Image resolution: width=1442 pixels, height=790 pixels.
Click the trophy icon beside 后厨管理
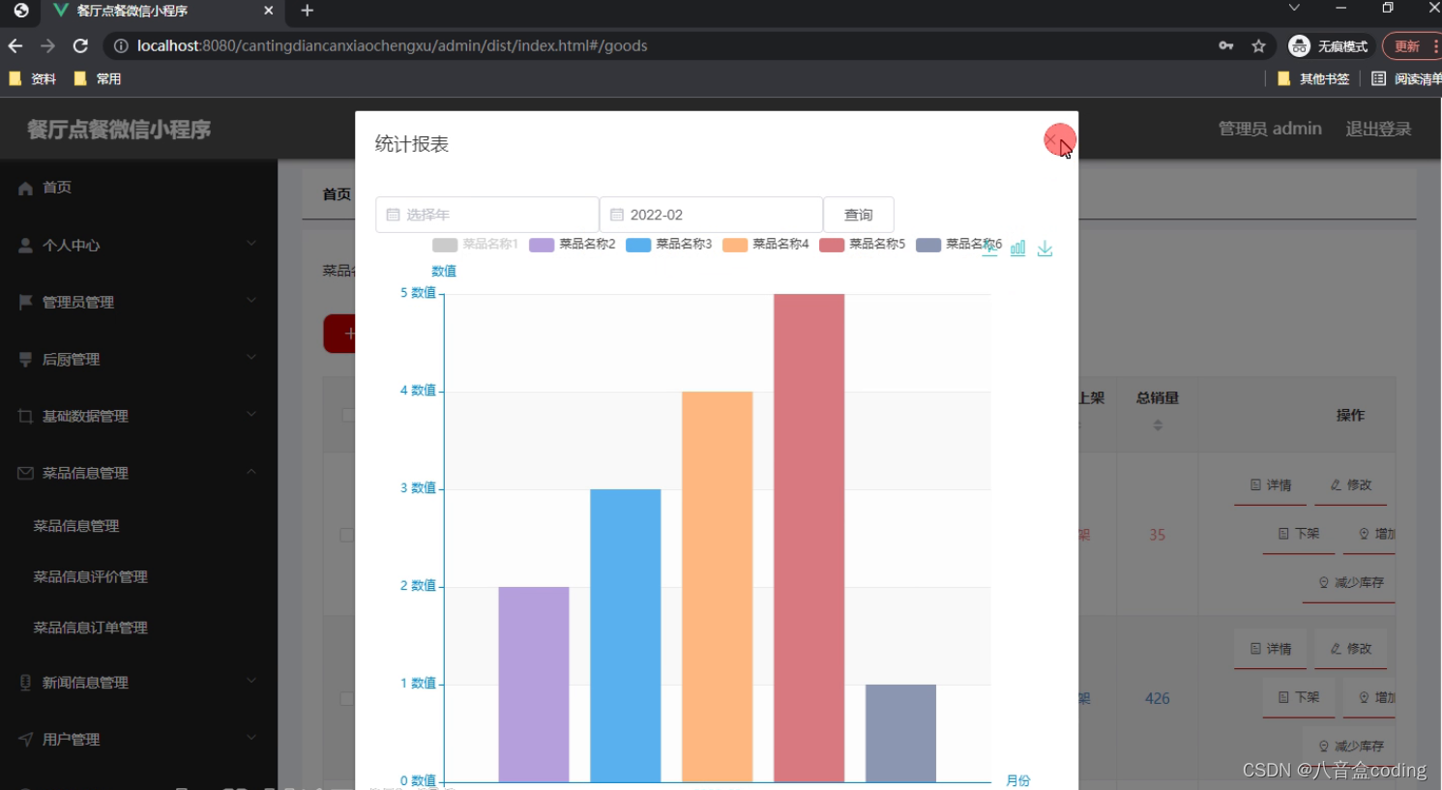click(25, 360)
